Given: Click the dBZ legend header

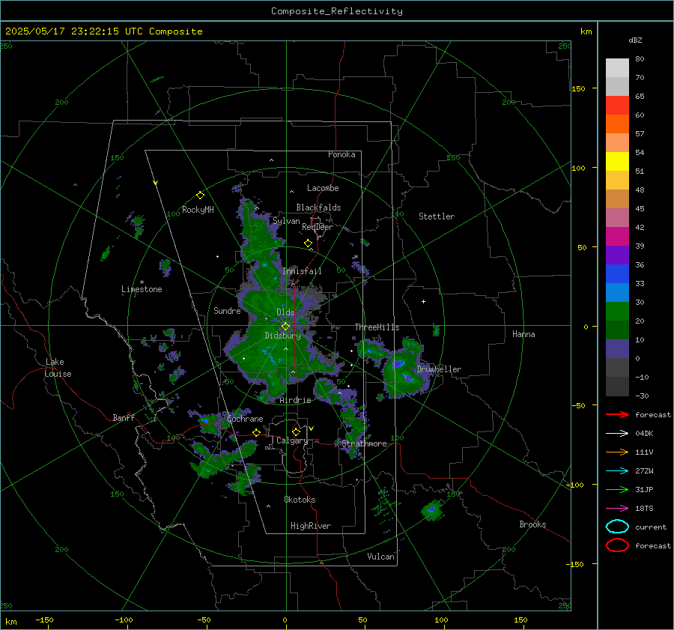Looking at the screenshot, I should pos(635,40).
